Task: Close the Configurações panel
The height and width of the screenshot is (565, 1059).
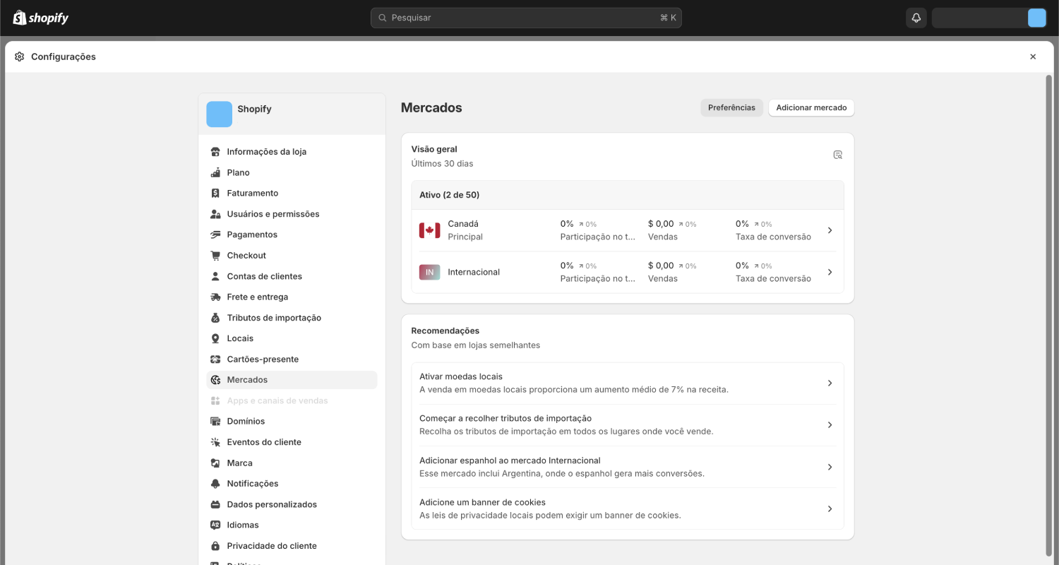Action: [1033, 56]
